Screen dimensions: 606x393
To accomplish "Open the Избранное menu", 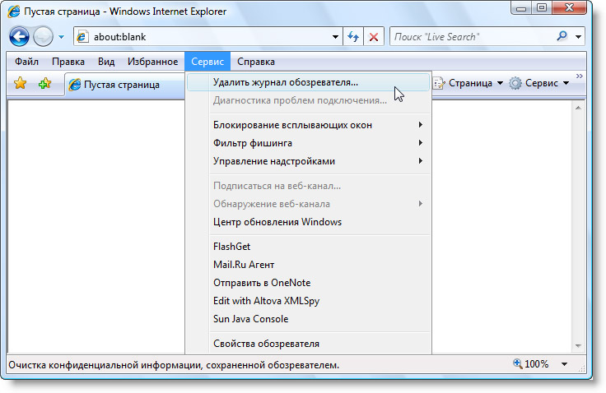I will [x=152, y=62].
